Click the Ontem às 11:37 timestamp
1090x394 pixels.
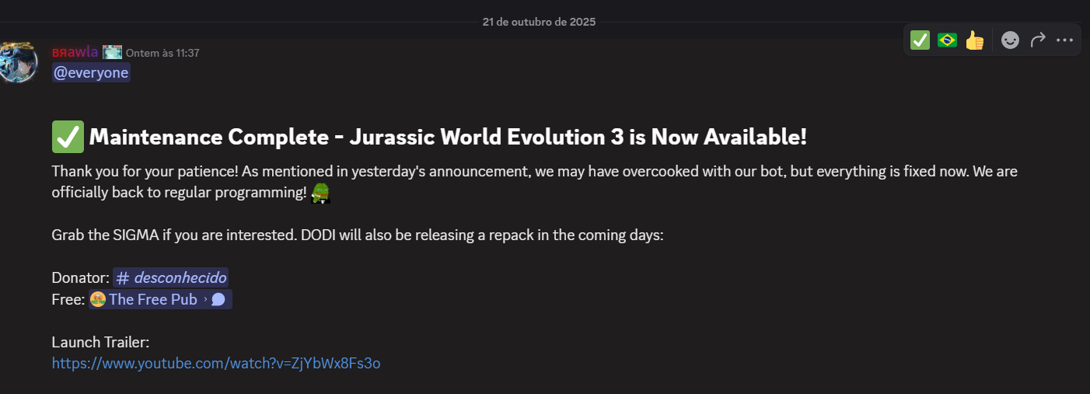point(162,53)
